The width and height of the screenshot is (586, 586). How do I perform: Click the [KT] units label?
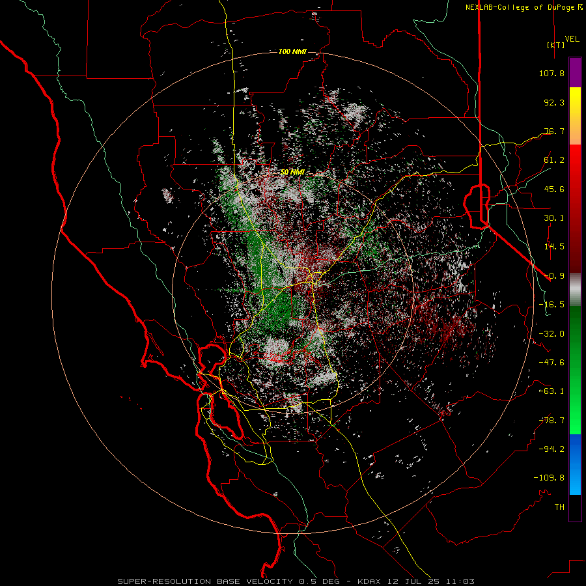[556, 45]
